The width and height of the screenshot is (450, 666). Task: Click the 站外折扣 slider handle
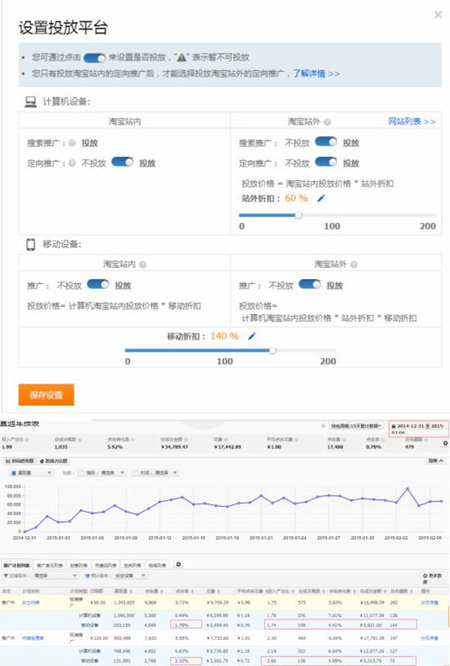(x=298, y=215)
